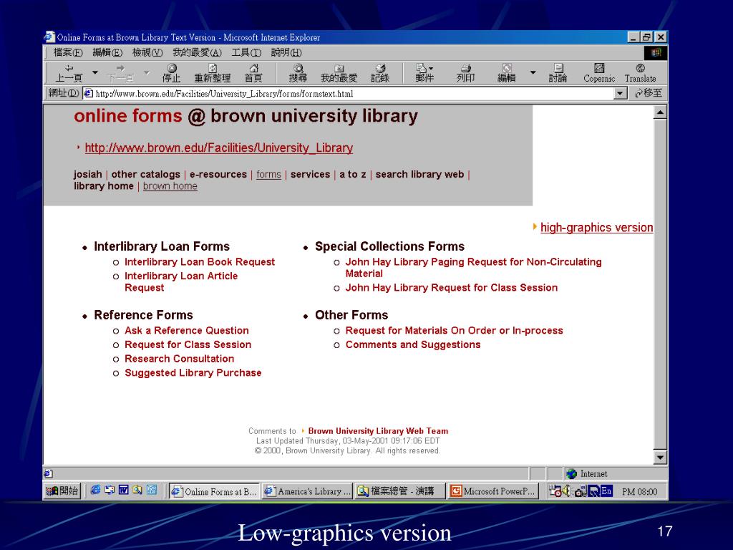Expand the back button history dropdown arrow
The height and width of the screenshot is (550, 733).
[95, 72]
